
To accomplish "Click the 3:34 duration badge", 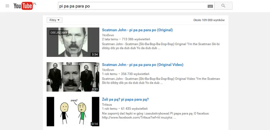I will (95, 55).
